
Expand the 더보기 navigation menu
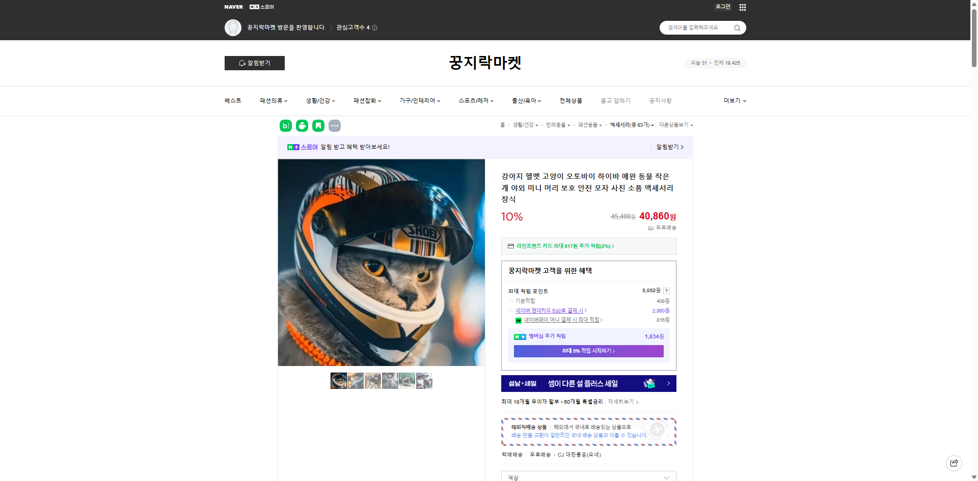click(734, 101)
